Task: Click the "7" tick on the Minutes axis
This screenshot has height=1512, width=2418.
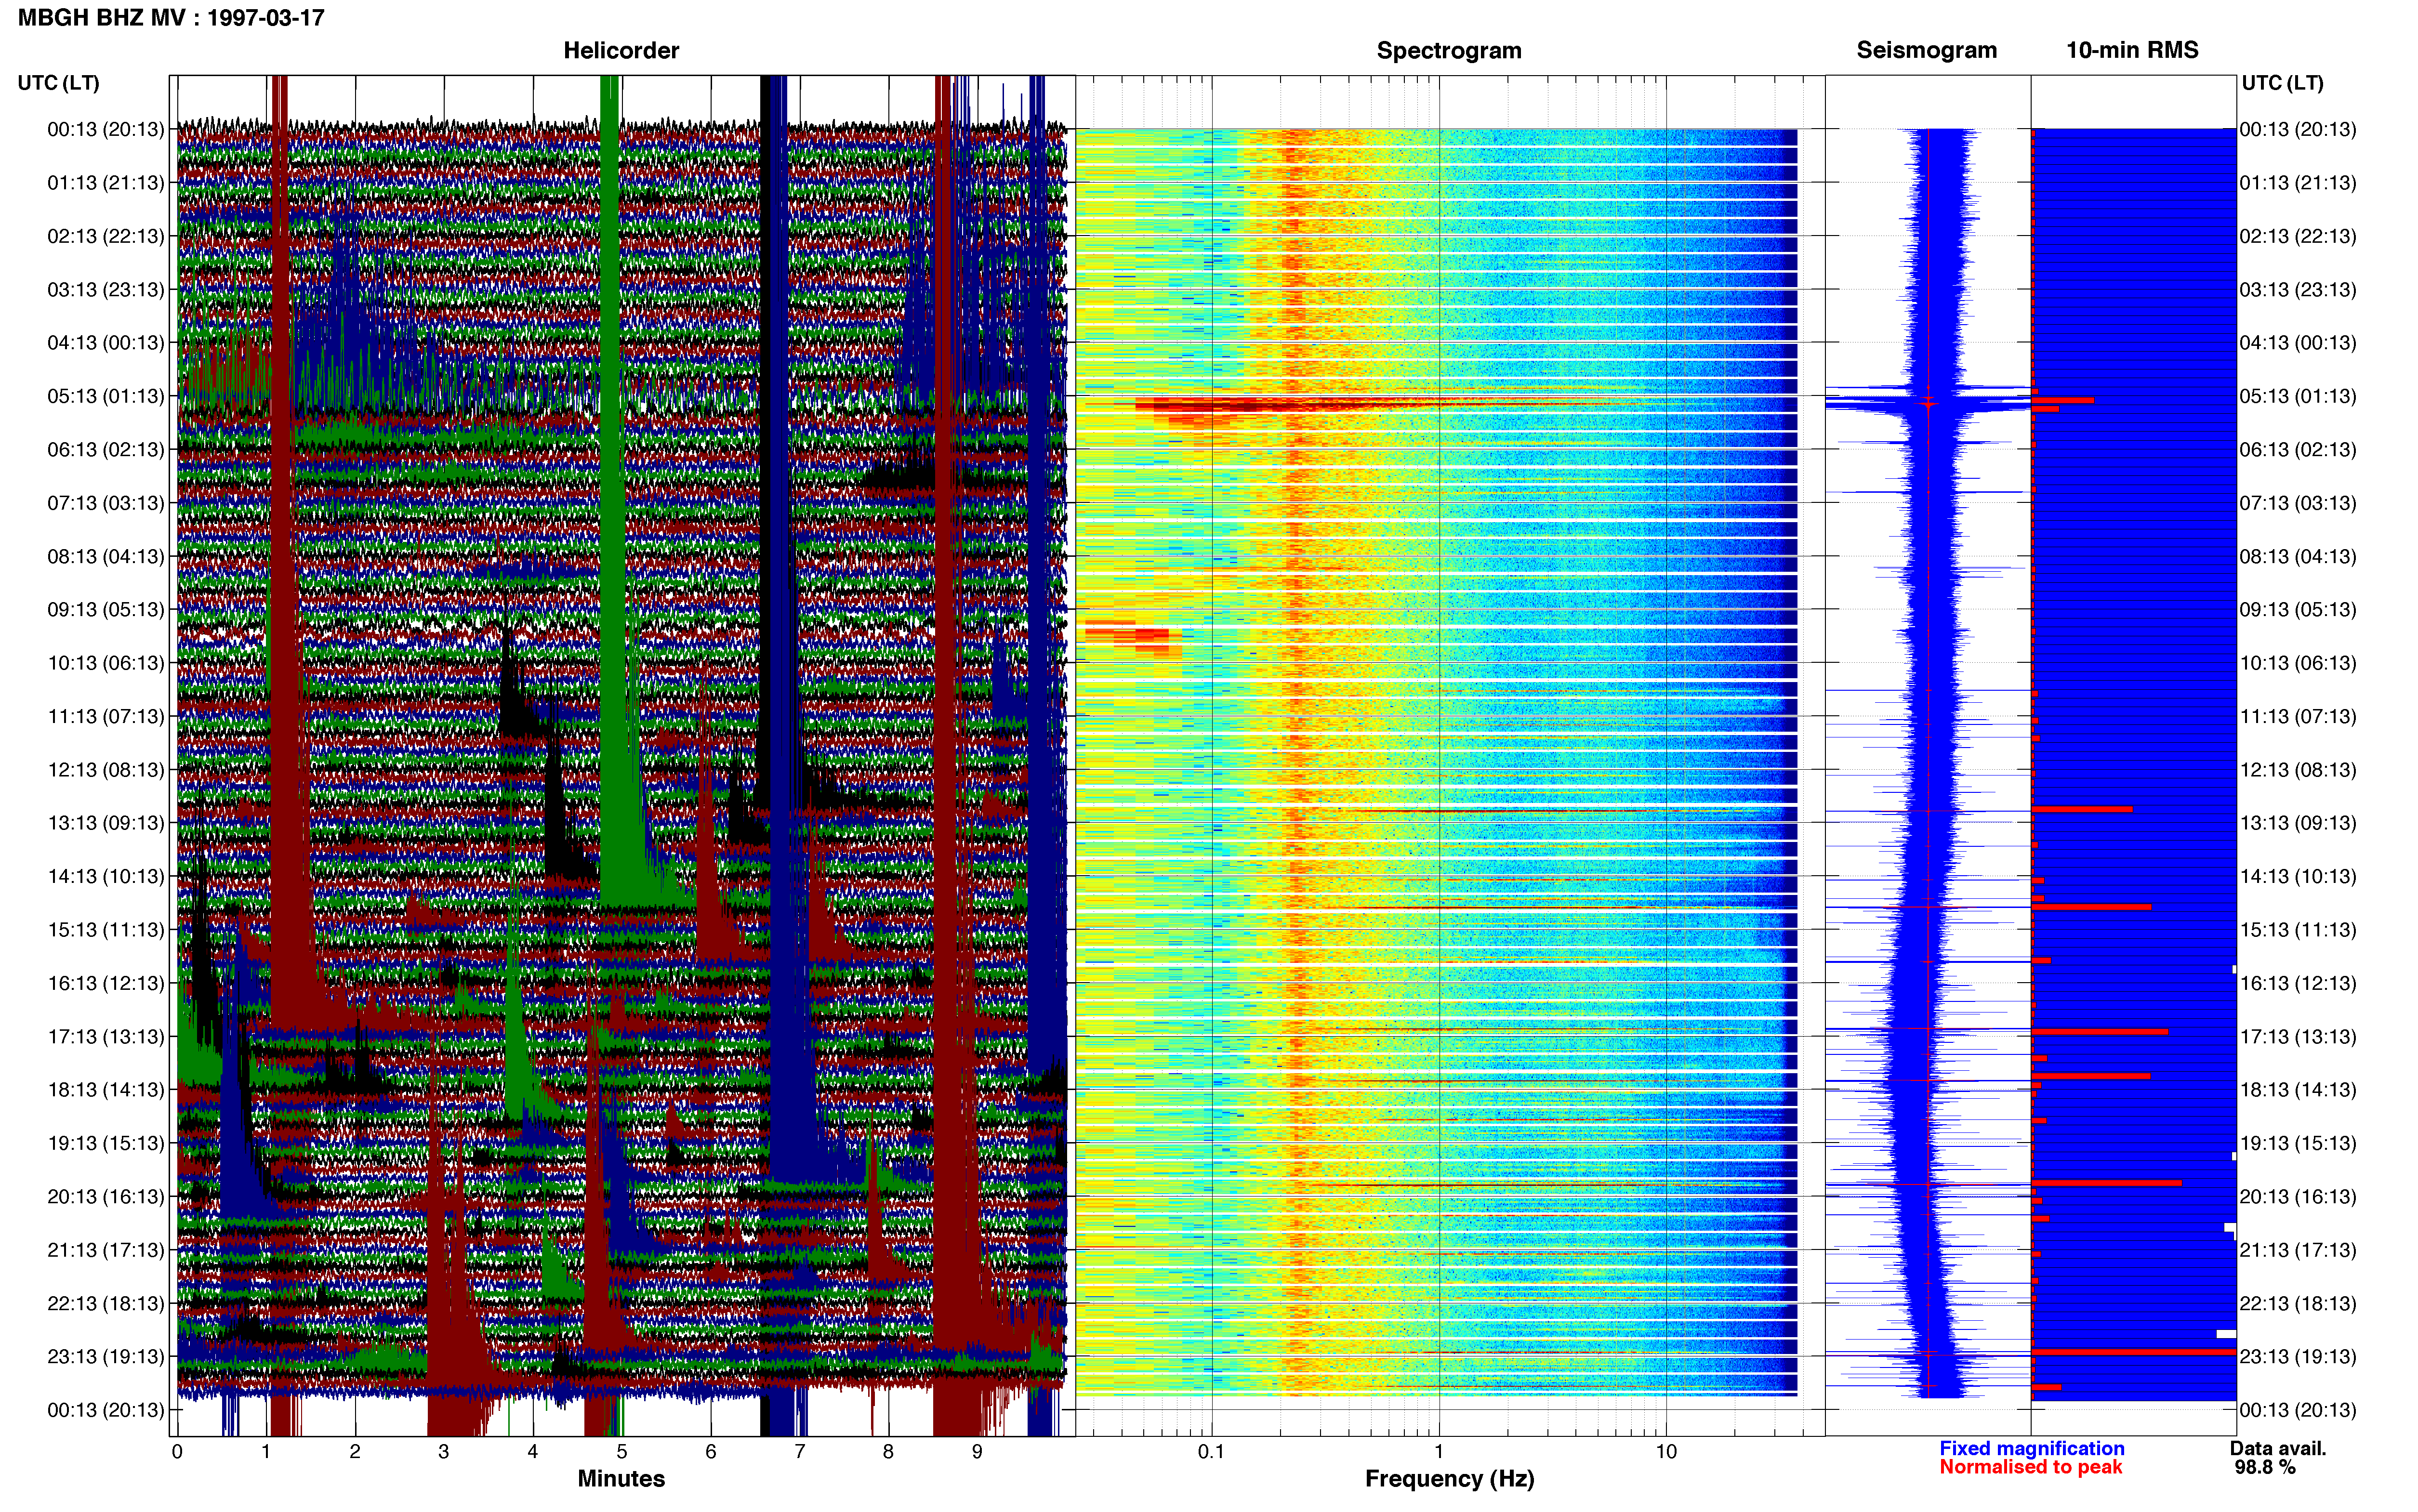Action: coord(800,1451)
